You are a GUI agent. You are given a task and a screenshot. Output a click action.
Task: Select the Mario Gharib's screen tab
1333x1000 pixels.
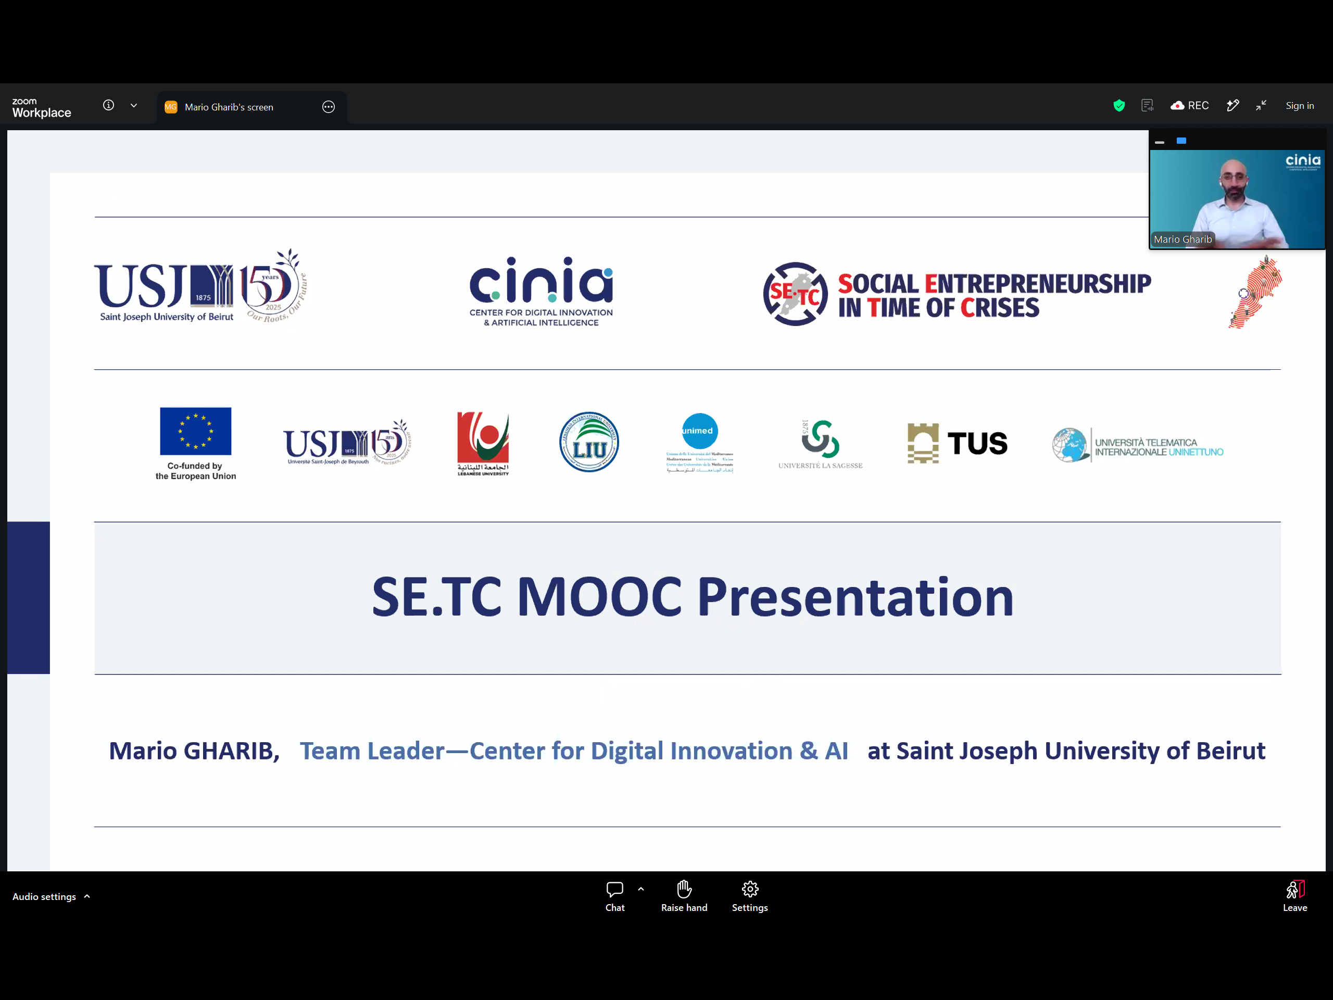(x=251, y=107)
